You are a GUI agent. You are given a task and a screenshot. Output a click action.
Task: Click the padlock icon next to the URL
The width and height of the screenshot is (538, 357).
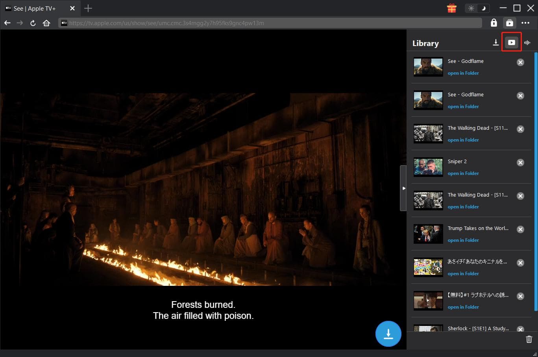coord(494,22)
